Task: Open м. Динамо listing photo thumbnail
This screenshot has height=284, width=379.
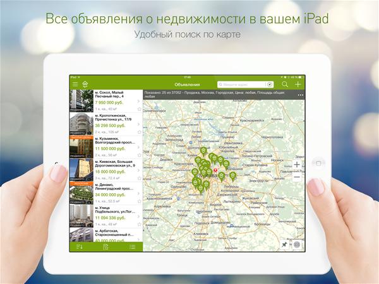Action: click(81, 193)
